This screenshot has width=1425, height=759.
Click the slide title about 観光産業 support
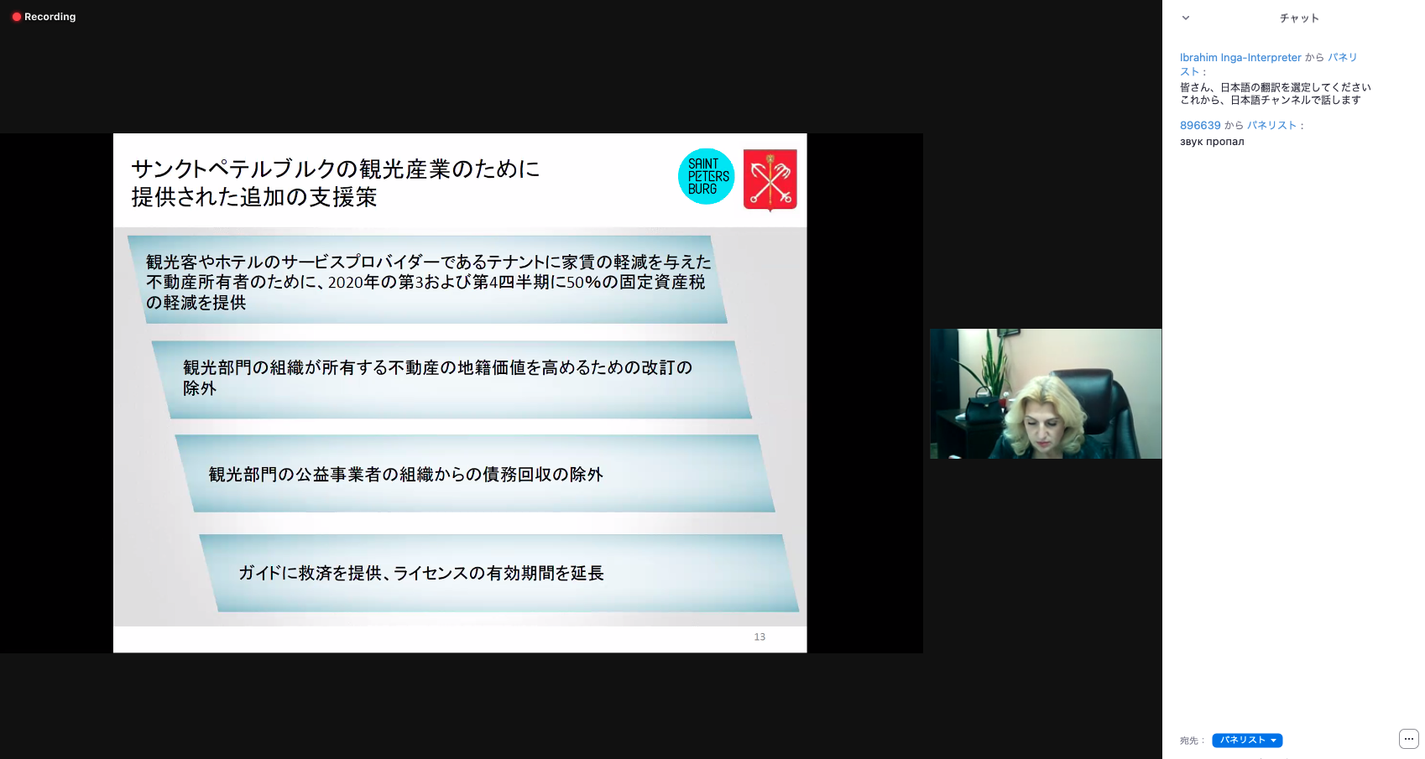click(x=336, y=183)
